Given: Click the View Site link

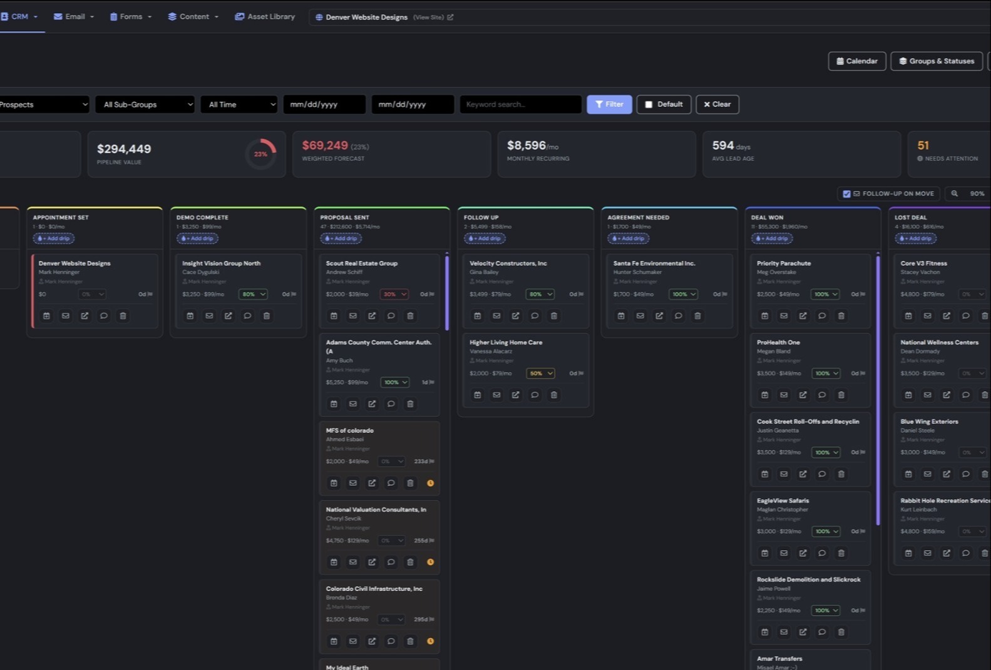Looking at the screenshot, I should pyautogui.click(x=433, y=18).
